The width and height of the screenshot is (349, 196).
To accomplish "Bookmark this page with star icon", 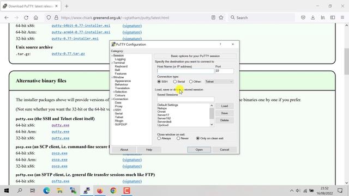I will (x=221, y=17).
